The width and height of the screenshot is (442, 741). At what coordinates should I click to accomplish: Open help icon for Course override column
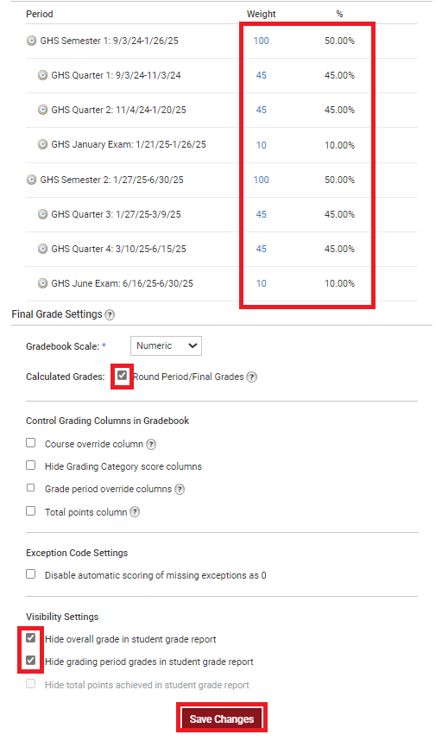pos(150,444)
